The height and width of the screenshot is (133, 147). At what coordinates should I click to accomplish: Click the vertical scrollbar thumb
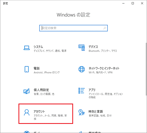coord(146,69)
